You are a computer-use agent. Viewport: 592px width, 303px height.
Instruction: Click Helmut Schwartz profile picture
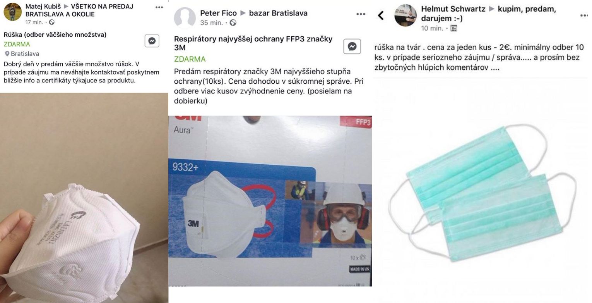[405, 15]
